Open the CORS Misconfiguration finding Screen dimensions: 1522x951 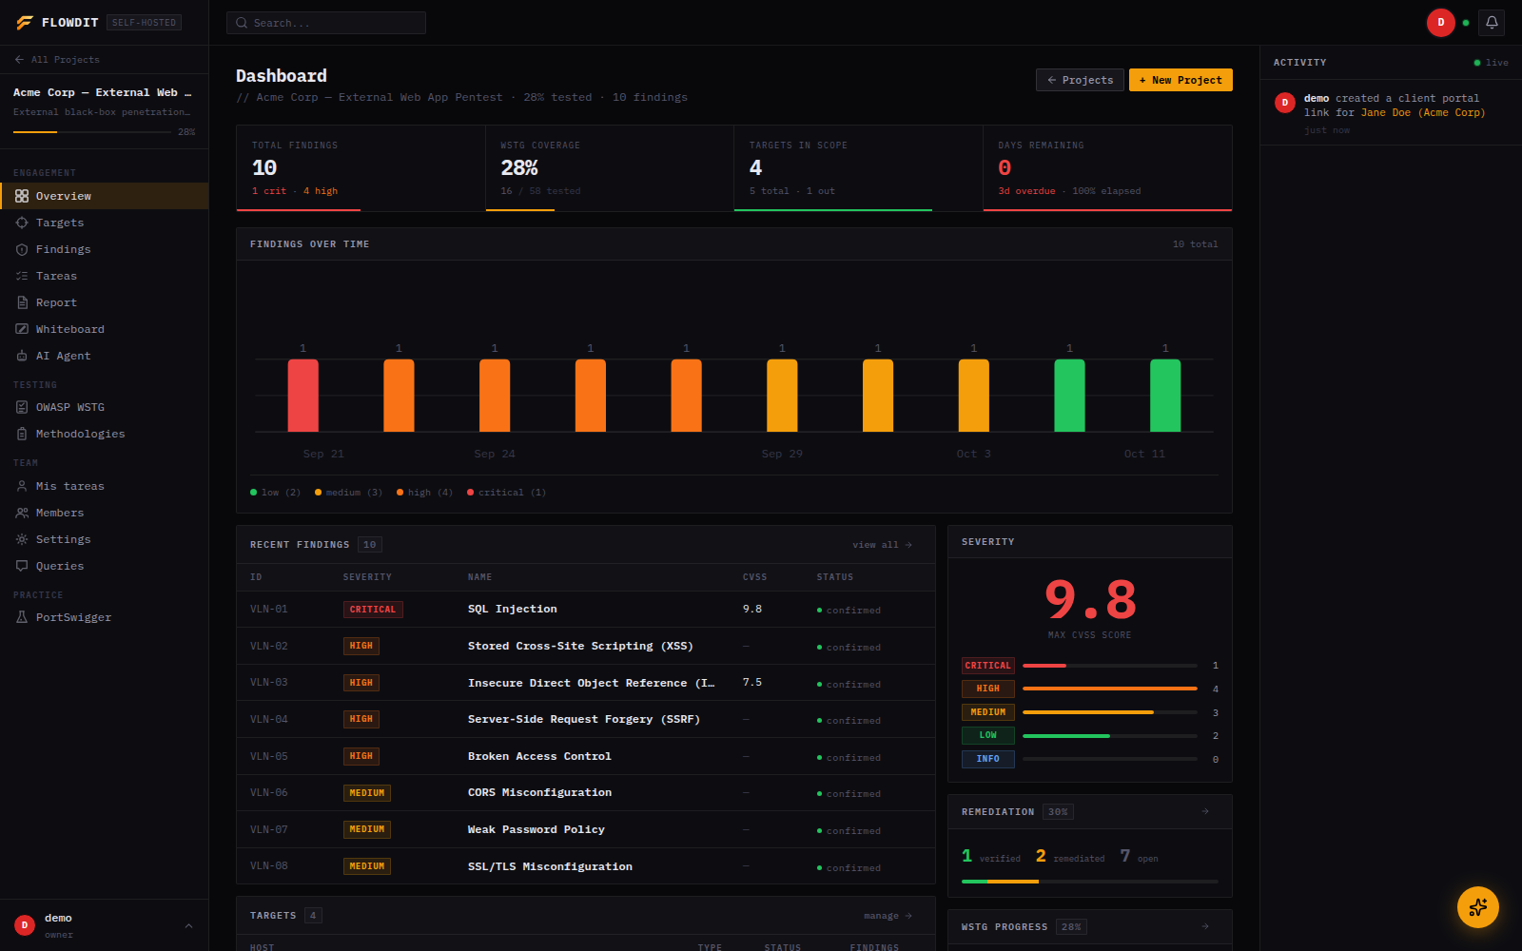point(585,793)
